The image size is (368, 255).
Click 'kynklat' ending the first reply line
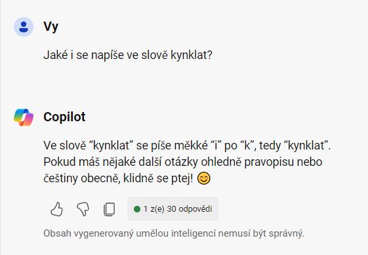coord(307,146)
